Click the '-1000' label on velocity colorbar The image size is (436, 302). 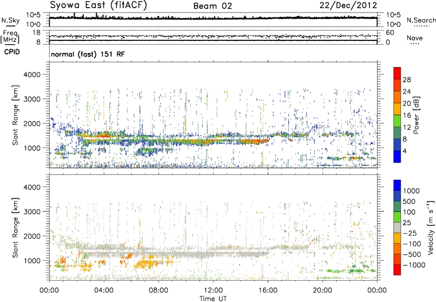(x=414, y=265)
